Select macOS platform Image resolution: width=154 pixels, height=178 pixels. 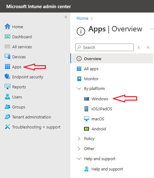pos(98,119)
